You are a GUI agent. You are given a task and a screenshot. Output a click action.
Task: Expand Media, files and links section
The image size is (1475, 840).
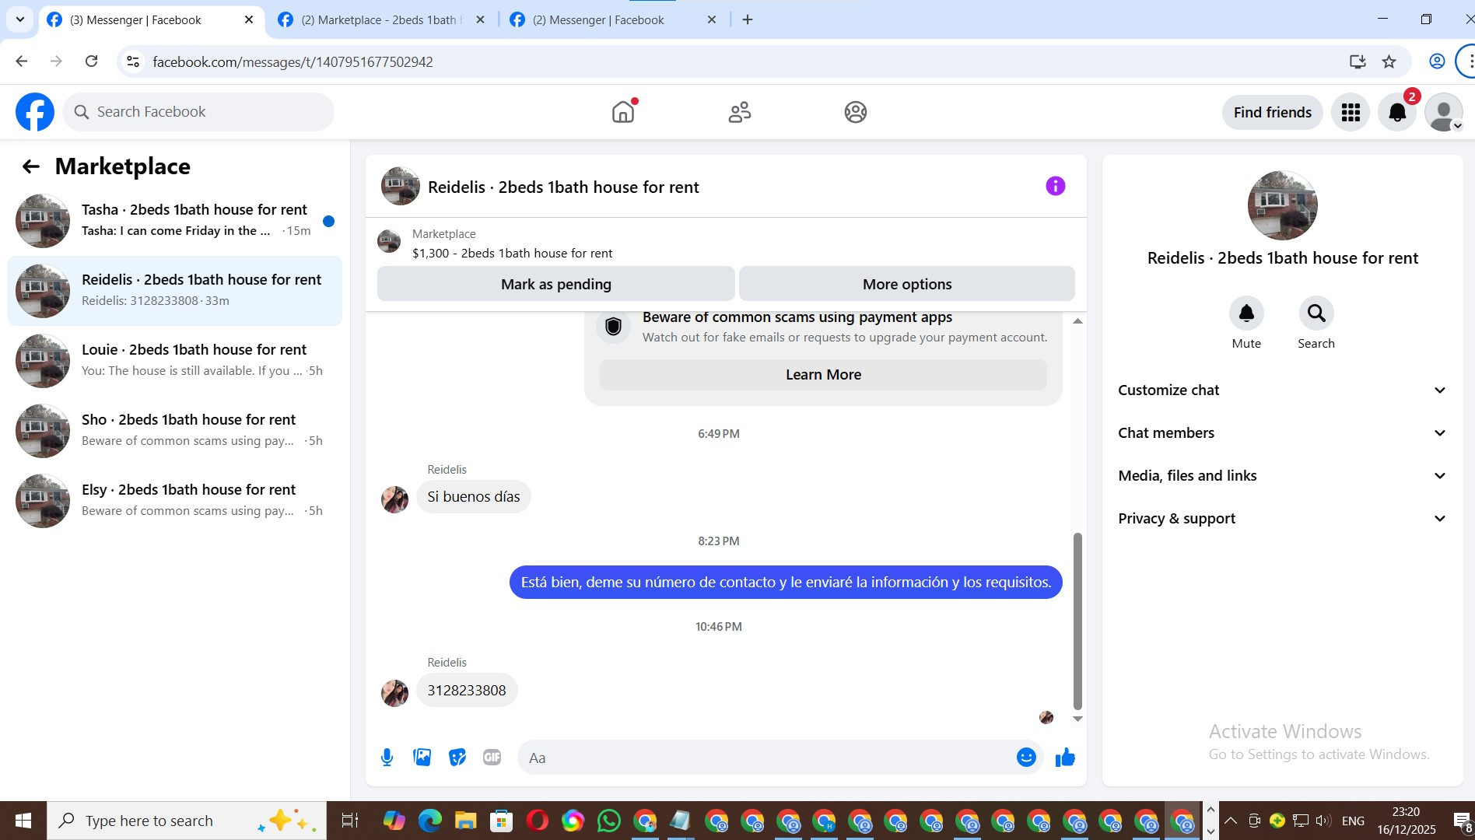[1283, 476]
